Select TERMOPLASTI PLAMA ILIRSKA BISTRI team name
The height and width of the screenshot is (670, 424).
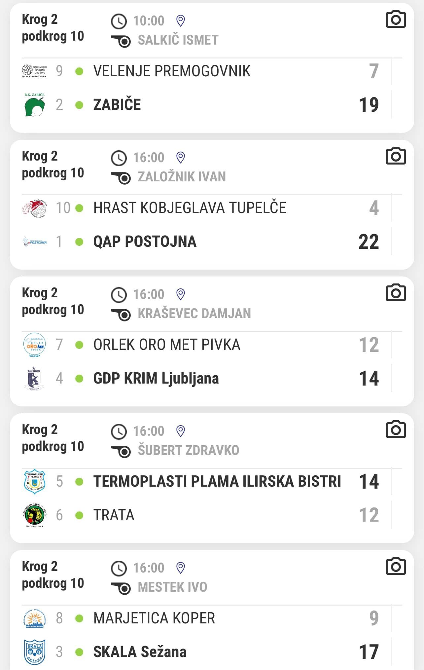pyautogui.click(x=217, y=481)
